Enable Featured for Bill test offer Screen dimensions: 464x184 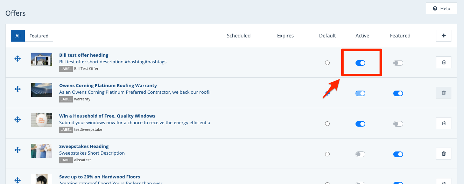tap(398, 63)
